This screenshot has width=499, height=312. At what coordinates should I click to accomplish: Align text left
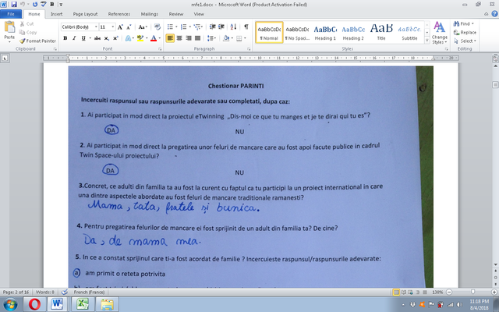click(x=170, y=38)
